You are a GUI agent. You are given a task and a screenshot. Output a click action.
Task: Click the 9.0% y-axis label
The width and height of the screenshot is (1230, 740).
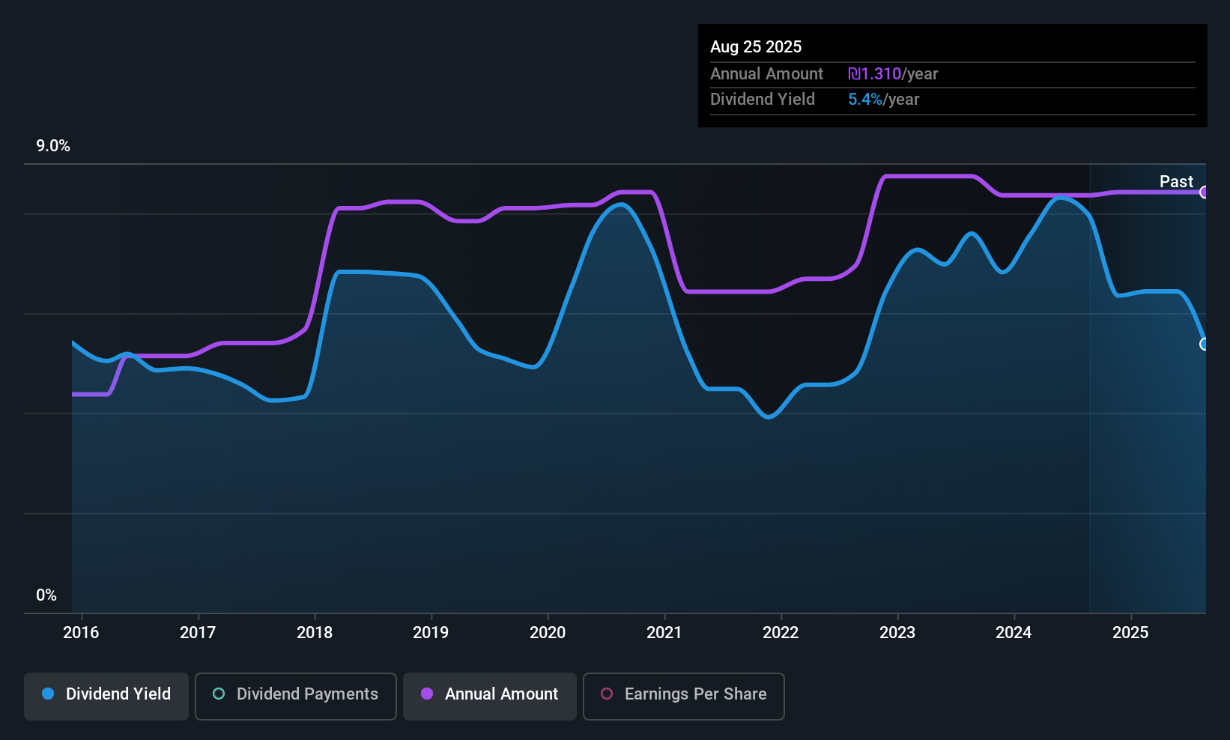pyautogui.click(x=53, y=146)
